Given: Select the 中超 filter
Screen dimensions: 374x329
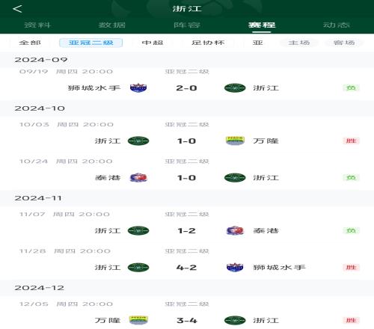Looking at the screenshot, I should [x=153, y=43].
